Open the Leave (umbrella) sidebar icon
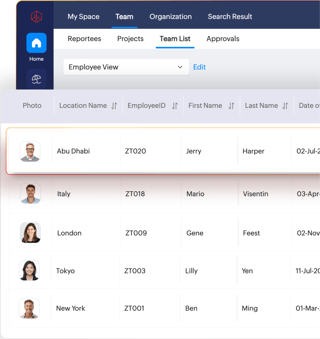This screenshot has width=320, height=339. point(36,79)
